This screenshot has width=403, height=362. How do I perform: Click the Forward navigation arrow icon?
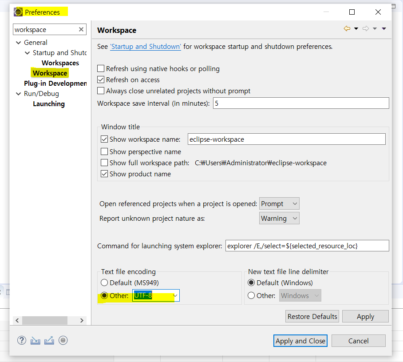point(366,28)
